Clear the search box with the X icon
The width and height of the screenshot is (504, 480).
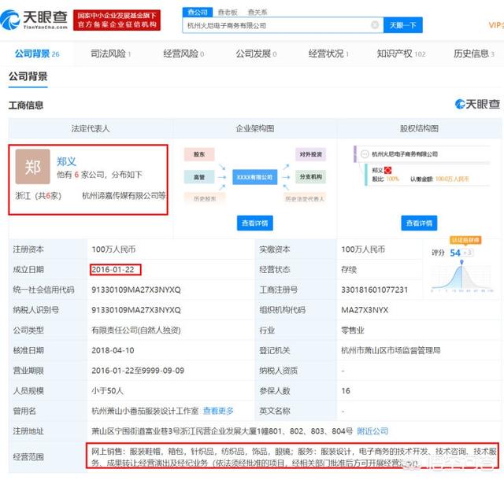pos(375,25)
